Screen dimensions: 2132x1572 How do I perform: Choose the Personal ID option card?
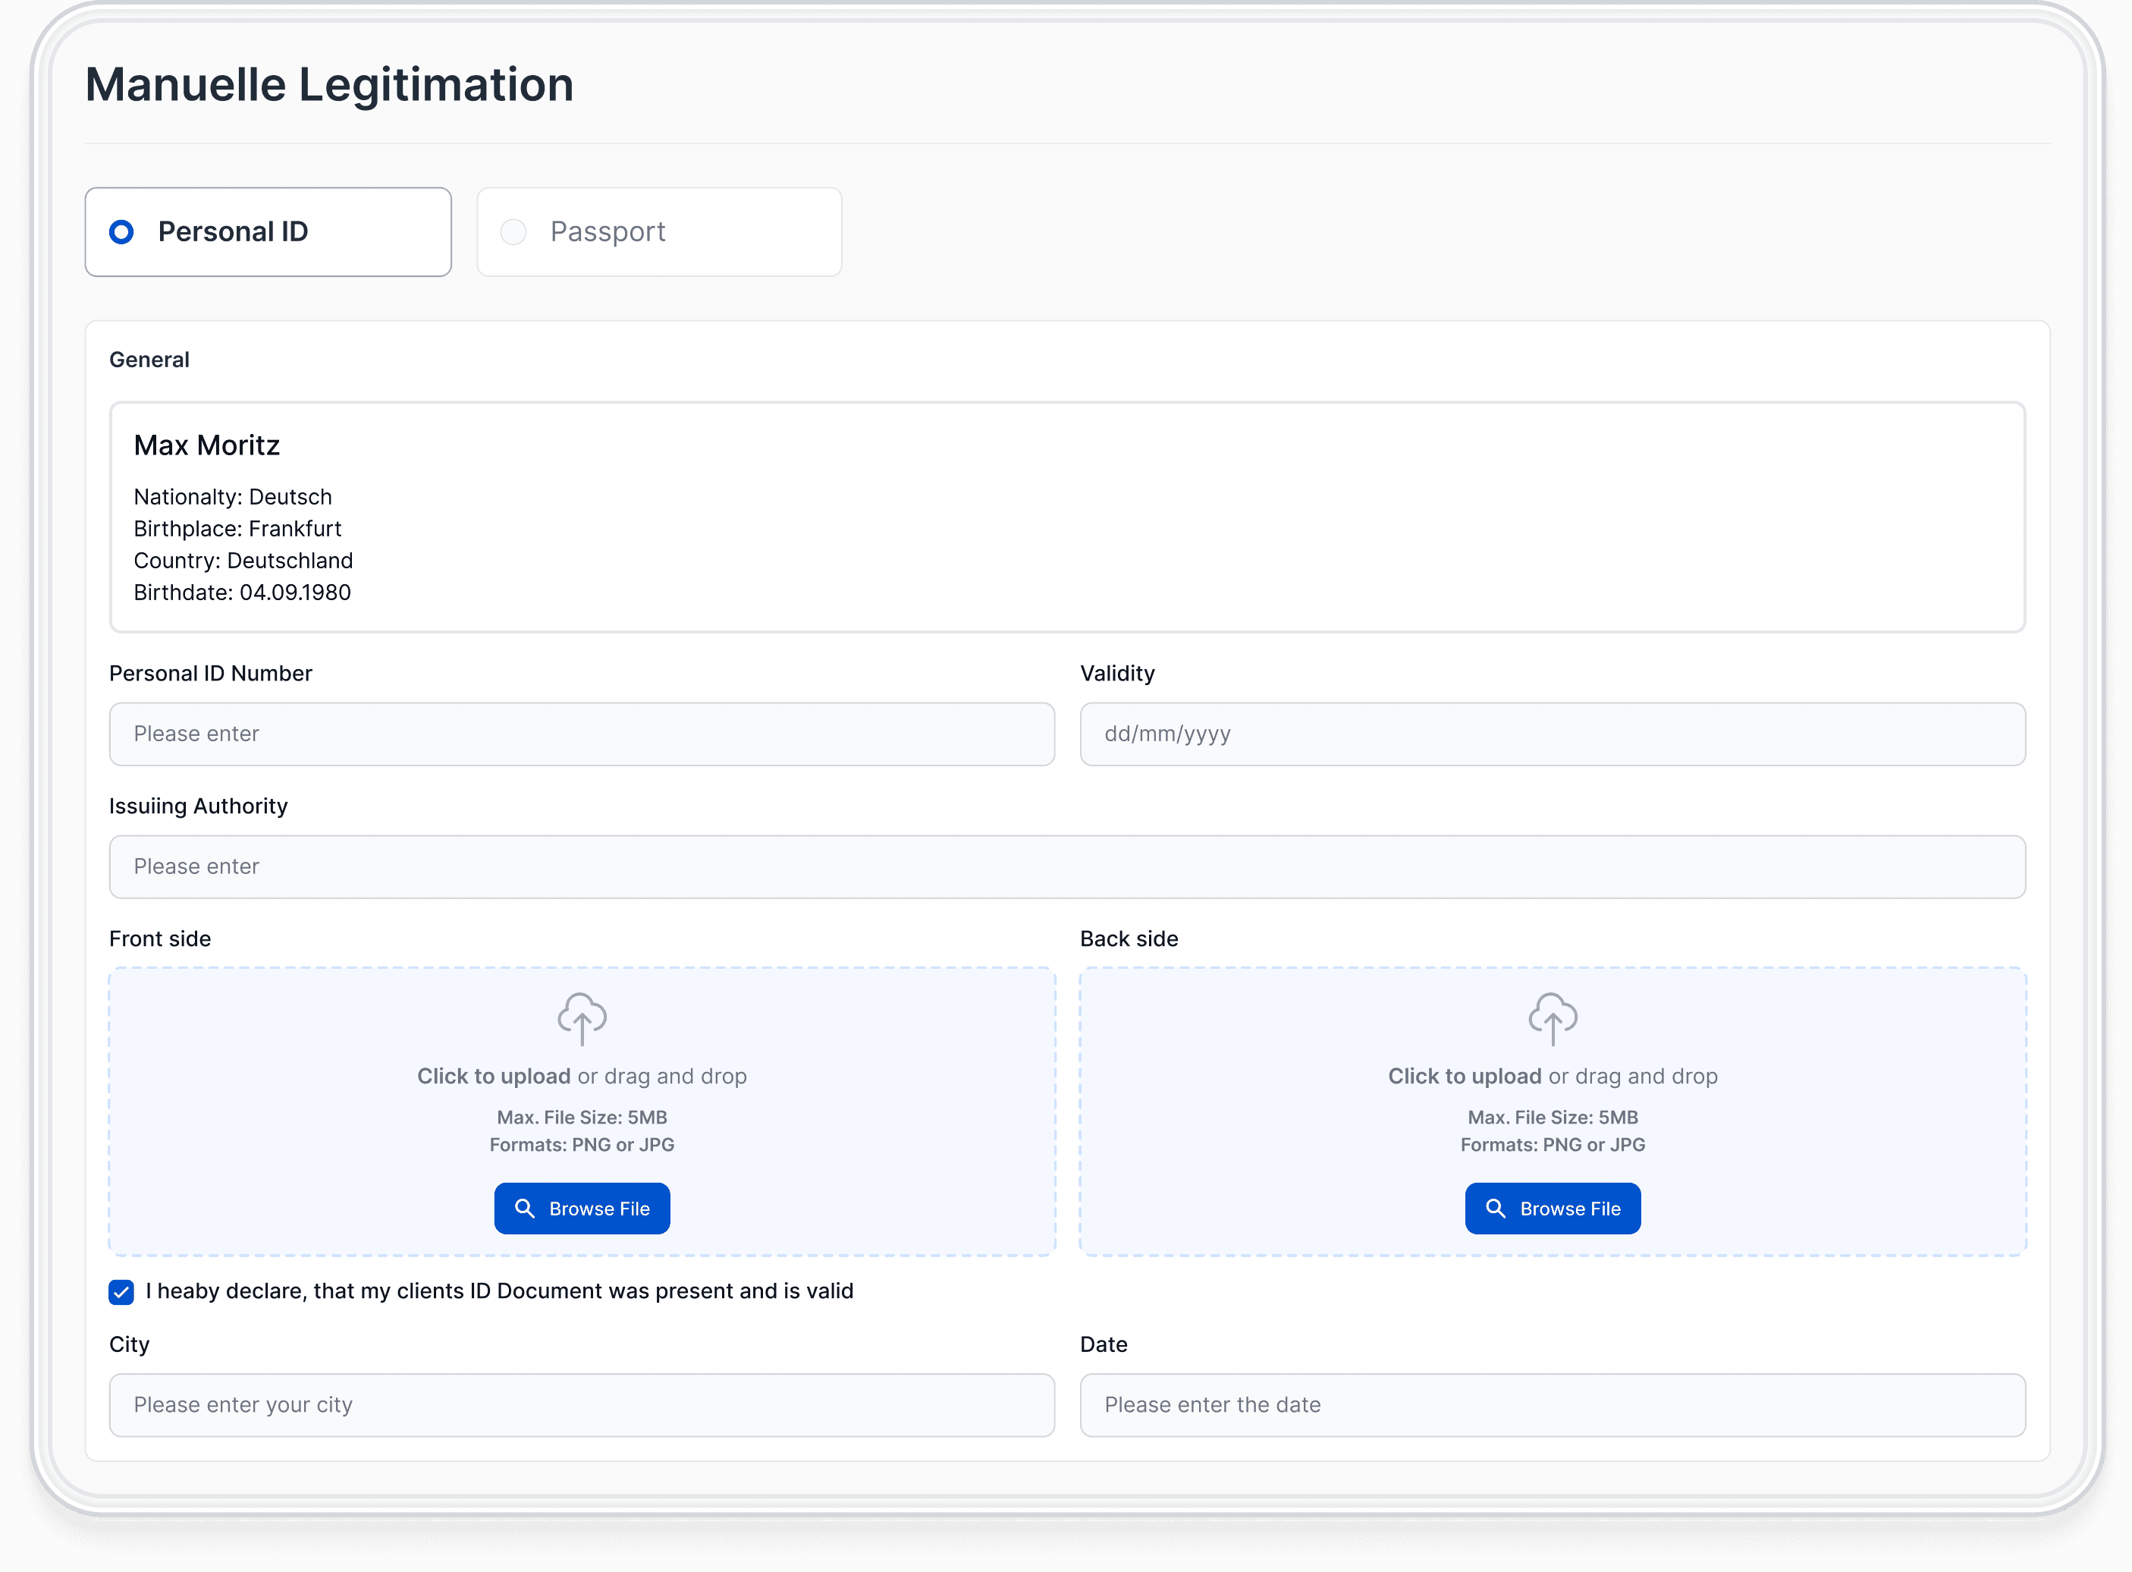point(268,232)
